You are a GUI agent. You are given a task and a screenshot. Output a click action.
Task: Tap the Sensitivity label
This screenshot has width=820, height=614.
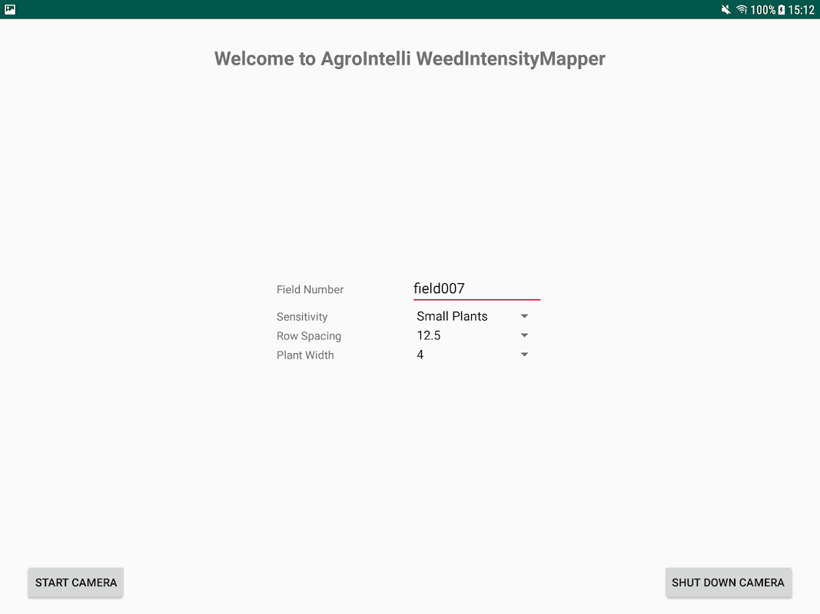coord(302,317)
